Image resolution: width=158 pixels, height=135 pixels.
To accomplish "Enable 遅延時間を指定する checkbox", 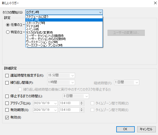I will (7, 75).
